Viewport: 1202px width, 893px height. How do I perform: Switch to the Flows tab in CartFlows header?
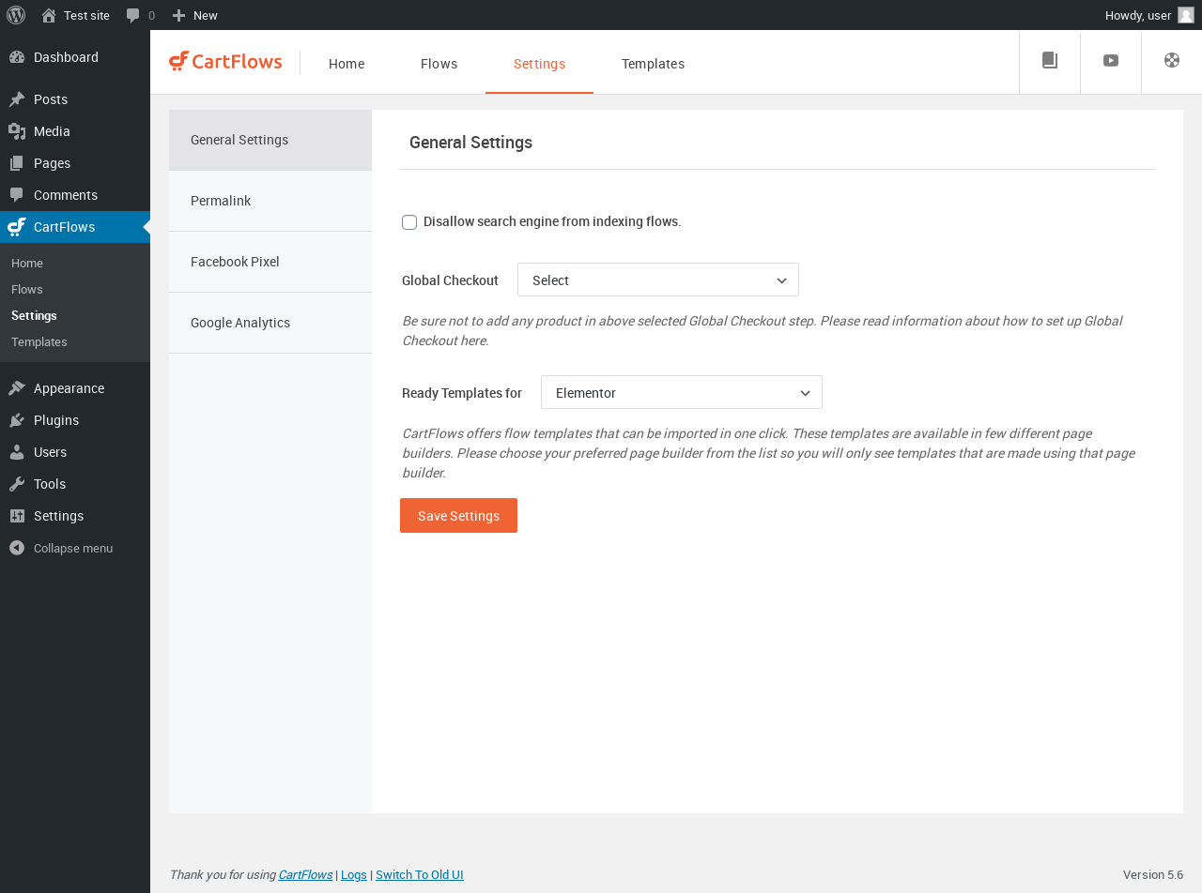tap(439, 64)
